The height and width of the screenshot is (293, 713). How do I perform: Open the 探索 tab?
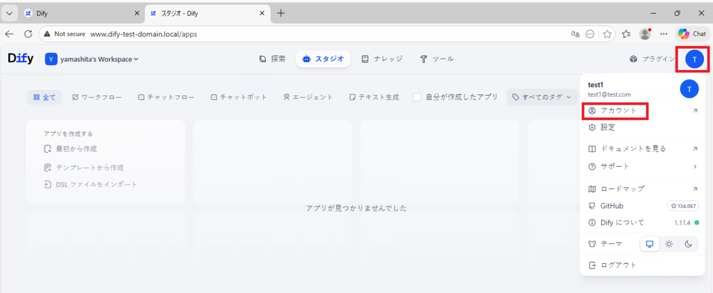click(272, 59)
